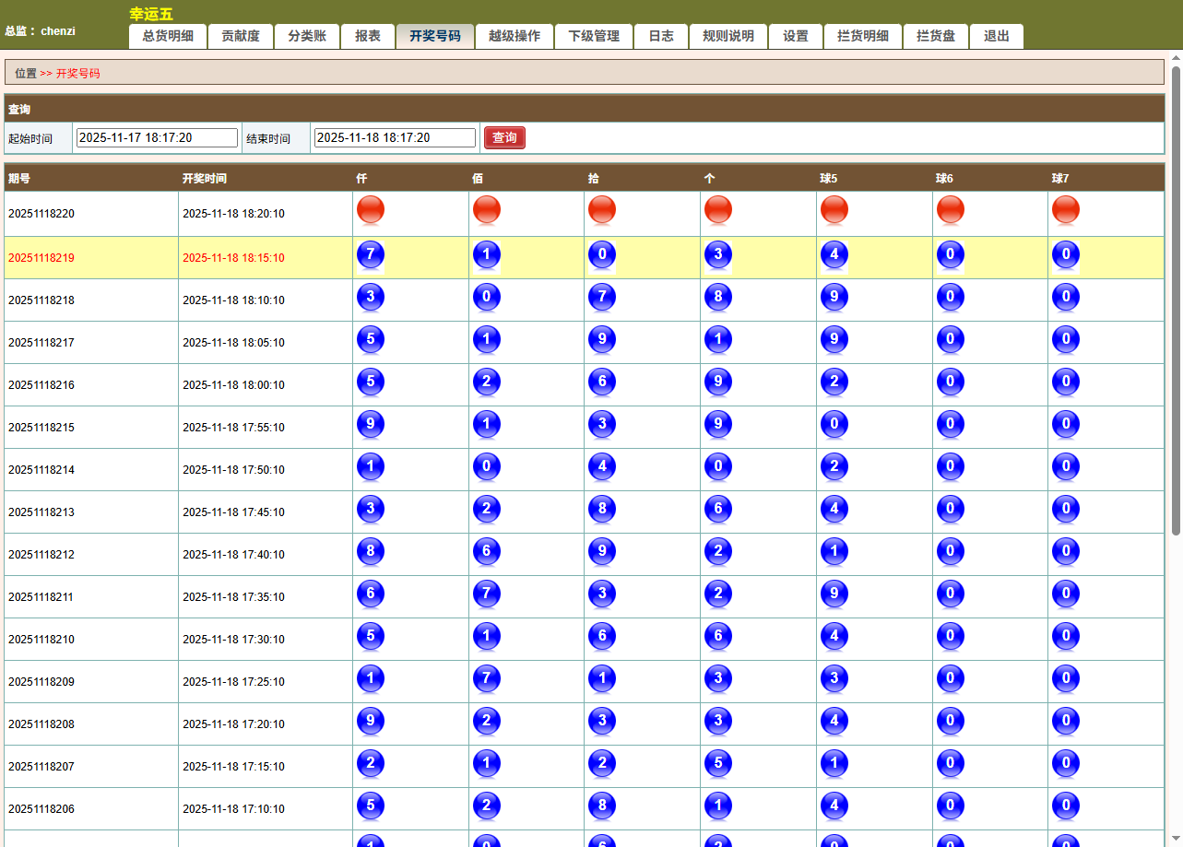Click blue ball 7 in highlighted row 20251118219

tap(371, 255)
